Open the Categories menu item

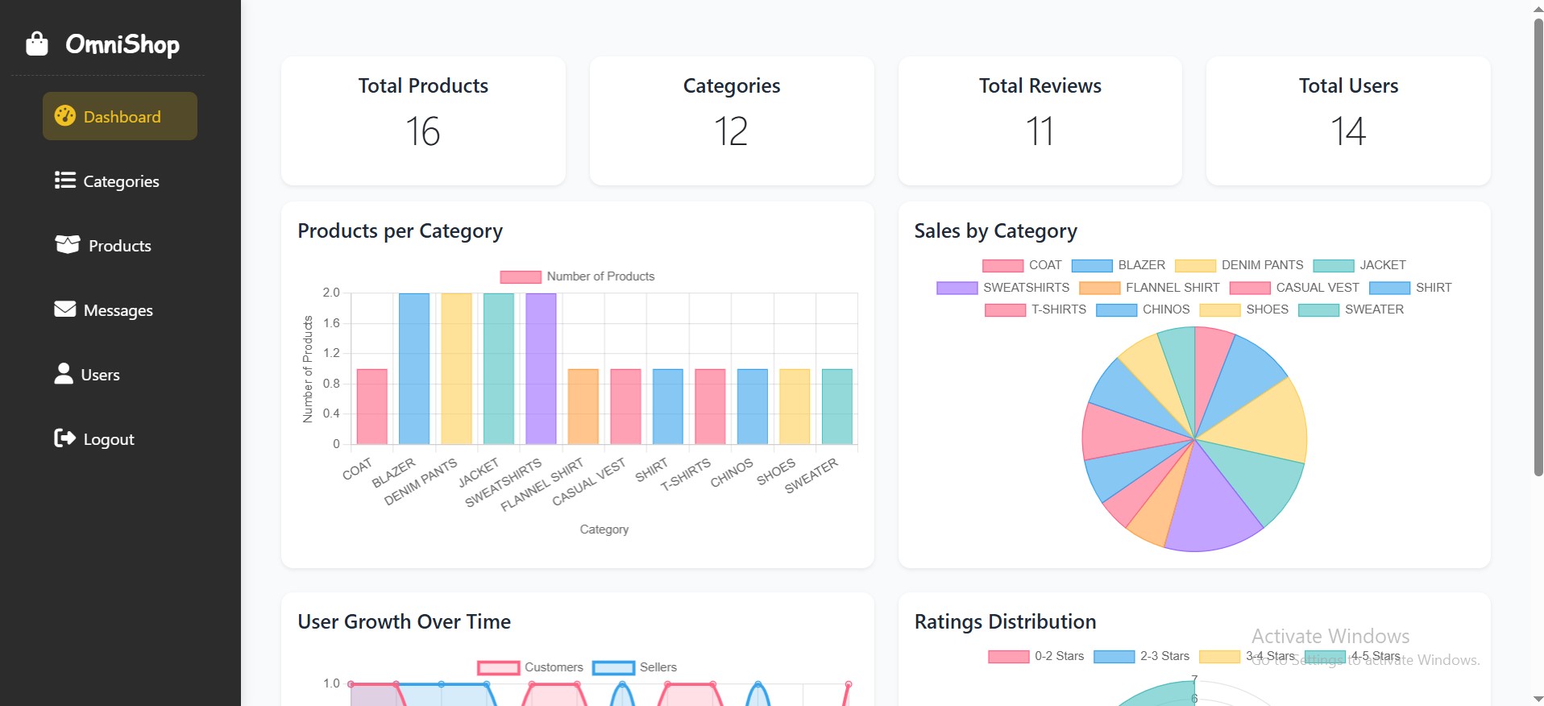coord(121,181)
